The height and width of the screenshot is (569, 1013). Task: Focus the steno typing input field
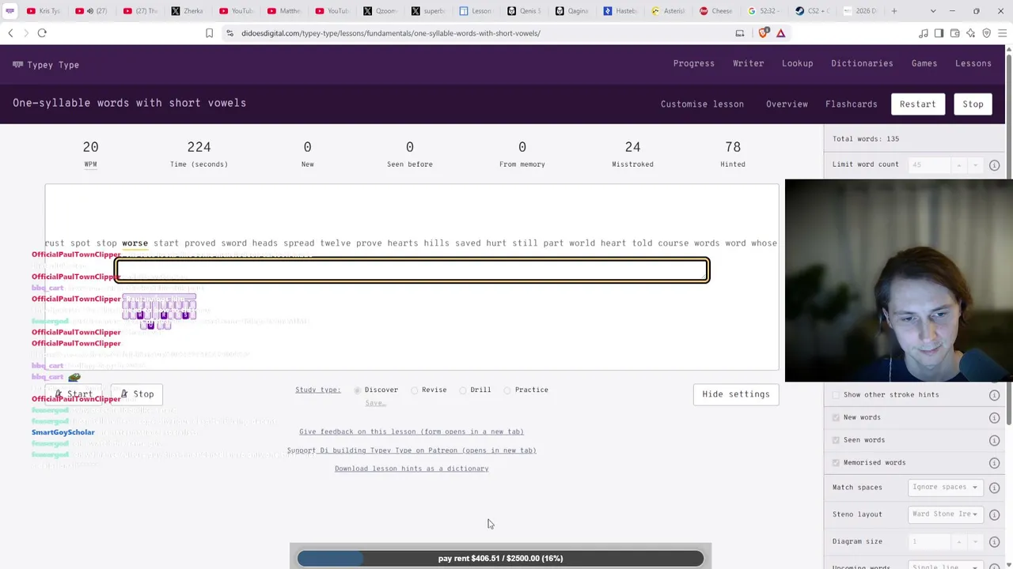pyautogui.click(x=412, y=271)
